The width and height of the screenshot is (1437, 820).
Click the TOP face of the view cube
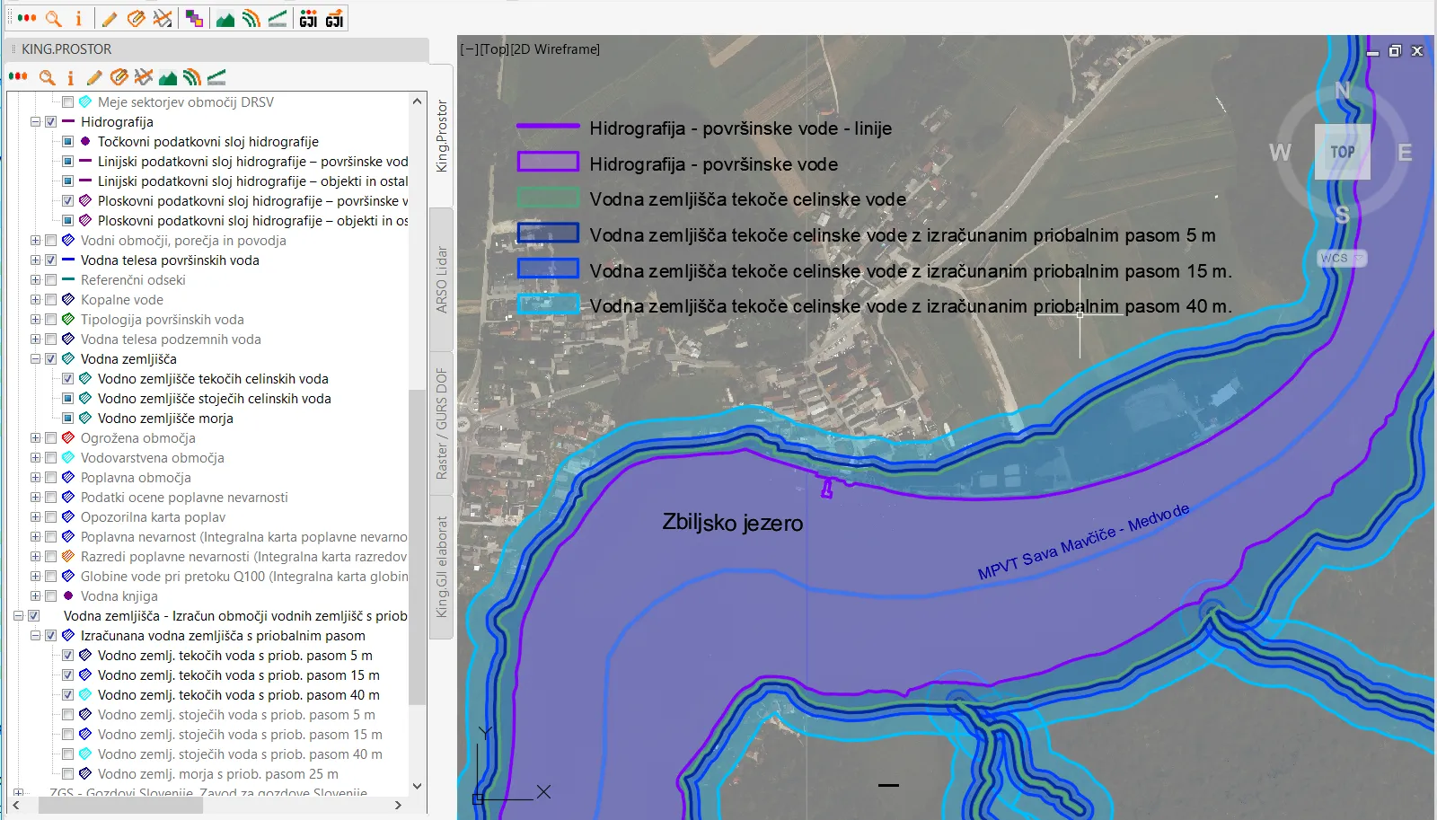(1343, 152)
